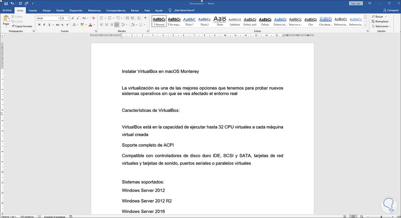Open font color dropdown arrow

(x=94, y=25)
